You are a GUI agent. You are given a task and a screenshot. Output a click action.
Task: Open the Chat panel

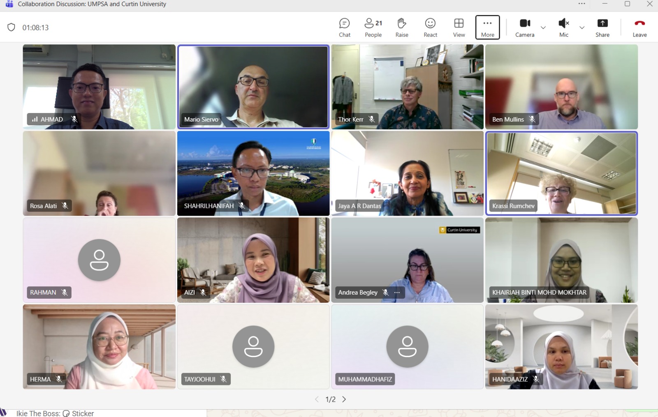coord(344,28)
